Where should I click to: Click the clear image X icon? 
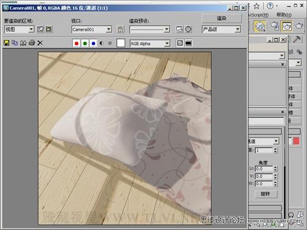[x=40, y=43]
